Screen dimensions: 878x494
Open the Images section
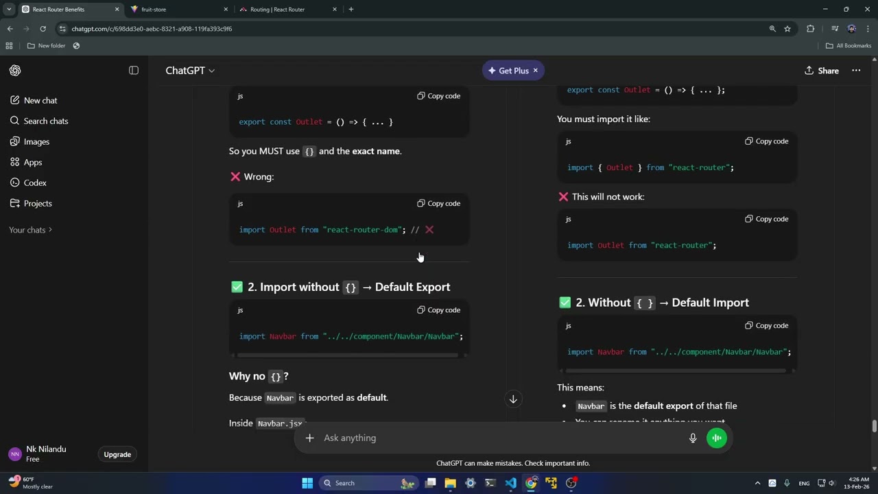[x=36, y=141]
